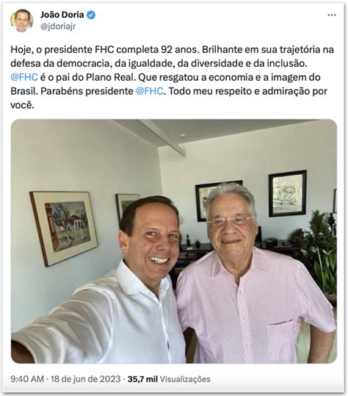Click the second @FHC mention after presidente
Screen dimensions: 348x396
coord(150,91)
